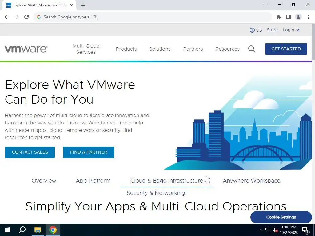Expand the Login dropdown
This screenshot has height=236, width=315.
click(x=291, y=30)
